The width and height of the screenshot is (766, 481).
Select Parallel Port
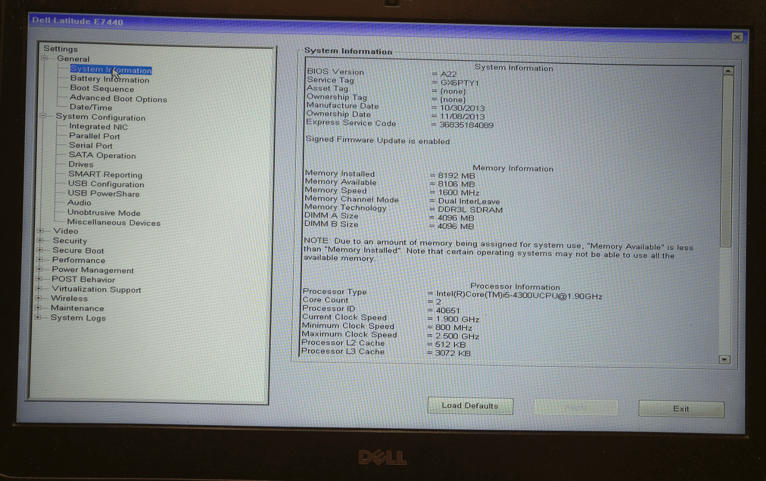(95, 136)
